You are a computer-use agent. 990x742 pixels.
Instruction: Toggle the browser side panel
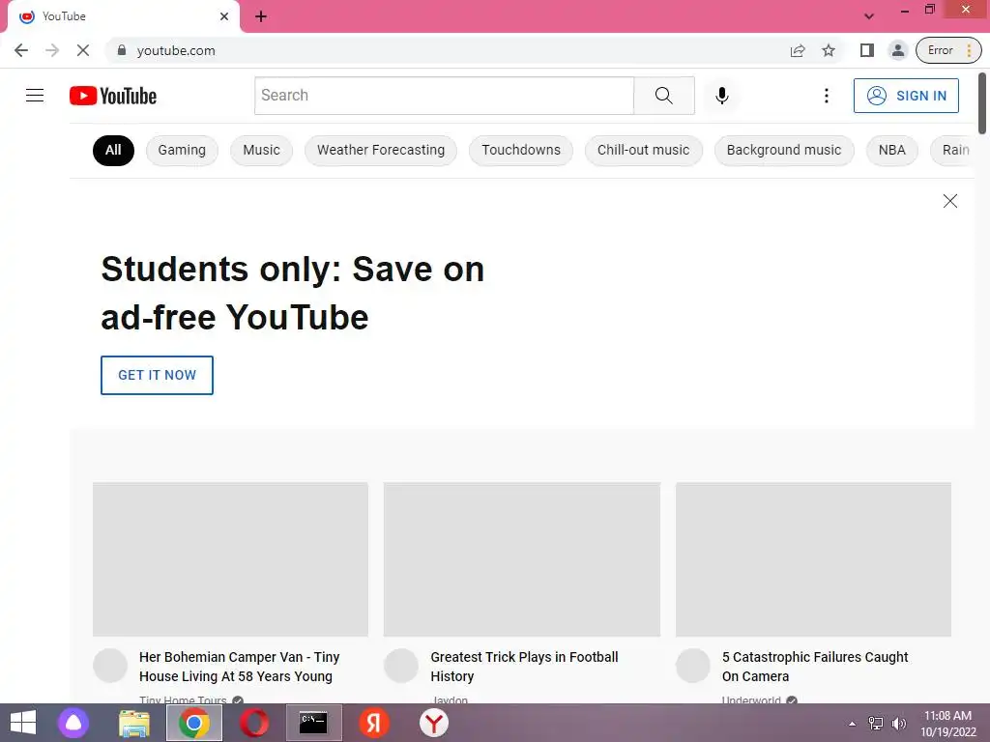(x=867, y=50)
